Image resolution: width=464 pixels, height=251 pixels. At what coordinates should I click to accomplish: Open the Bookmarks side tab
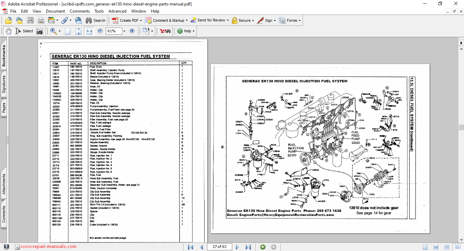click(x=4, y=56)
